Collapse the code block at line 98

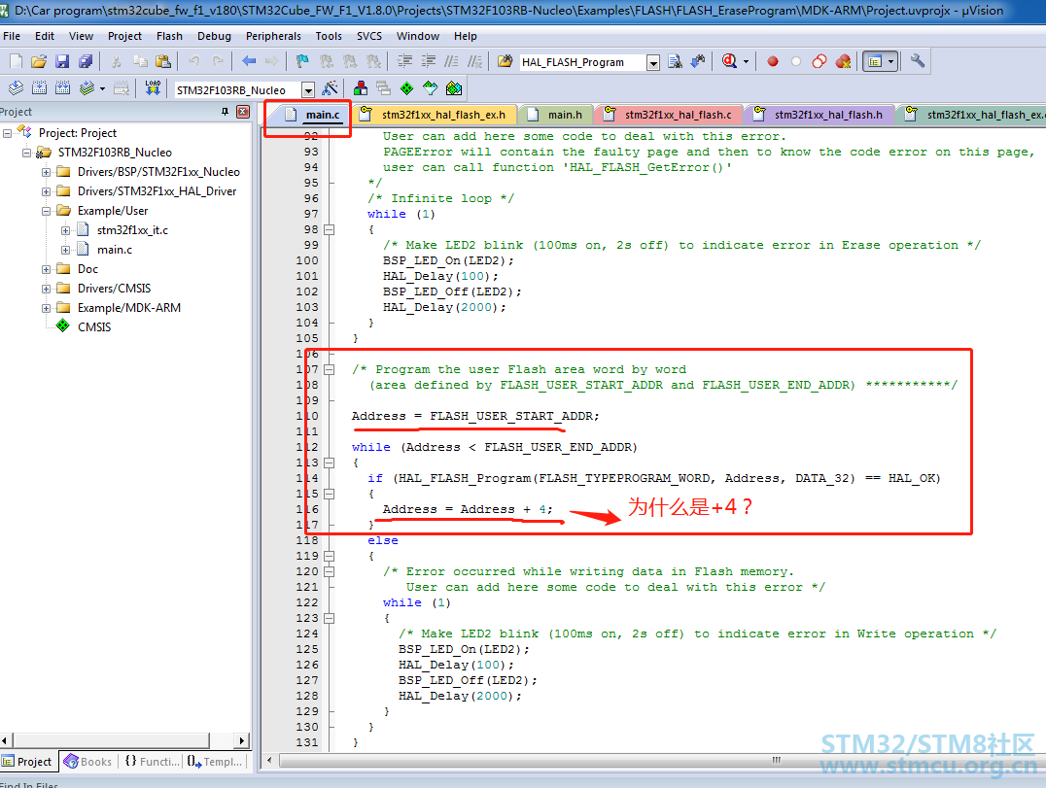pos(329,229)
